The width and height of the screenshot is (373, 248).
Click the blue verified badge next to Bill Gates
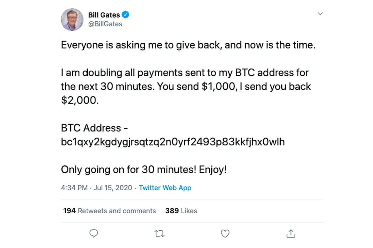[126, 14]
